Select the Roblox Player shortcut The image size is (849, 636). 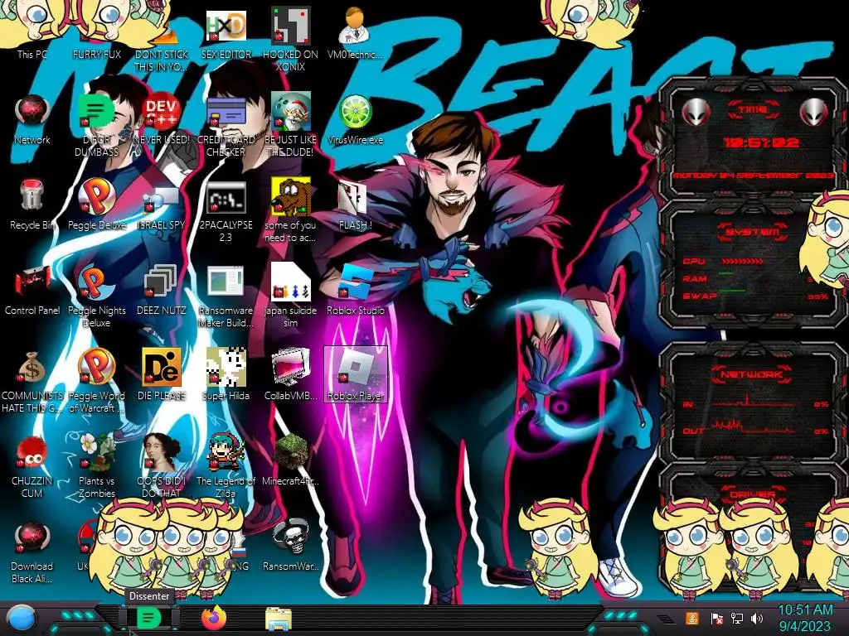tap(355, 374)
